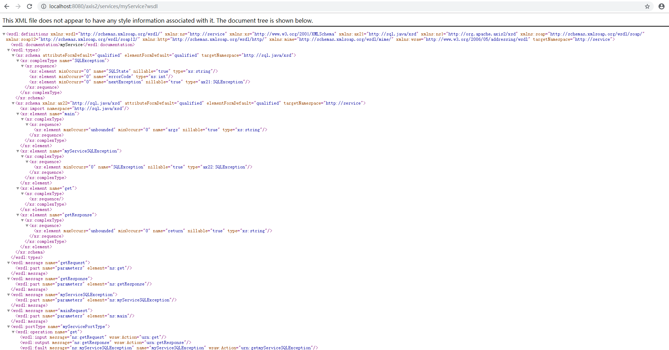Collapse the wsdl:types element
Screen dimensions: 669x350
click(x=8, y=50)
